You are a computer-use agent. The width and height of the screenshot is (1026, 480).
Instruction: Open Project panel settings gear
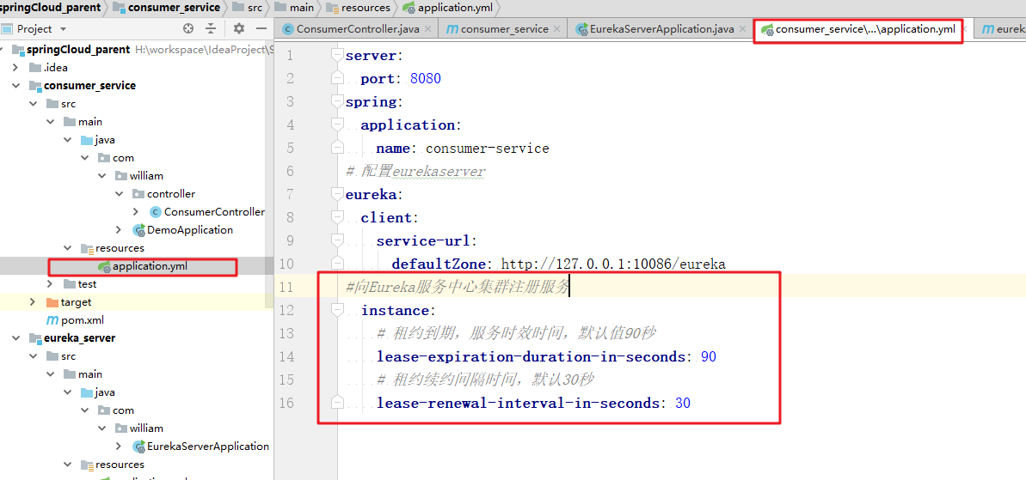click(x=239, y=28)
